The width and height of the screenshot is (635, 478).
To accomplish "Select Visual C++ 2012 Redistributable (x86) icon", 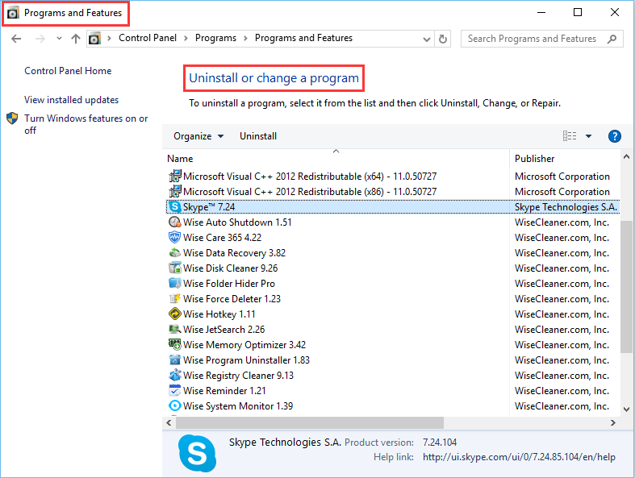I will click(x=175, y=192).
